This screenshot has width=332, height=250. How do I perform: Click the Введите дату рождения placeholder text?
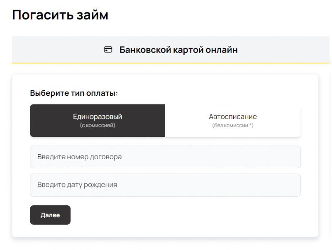77,185
